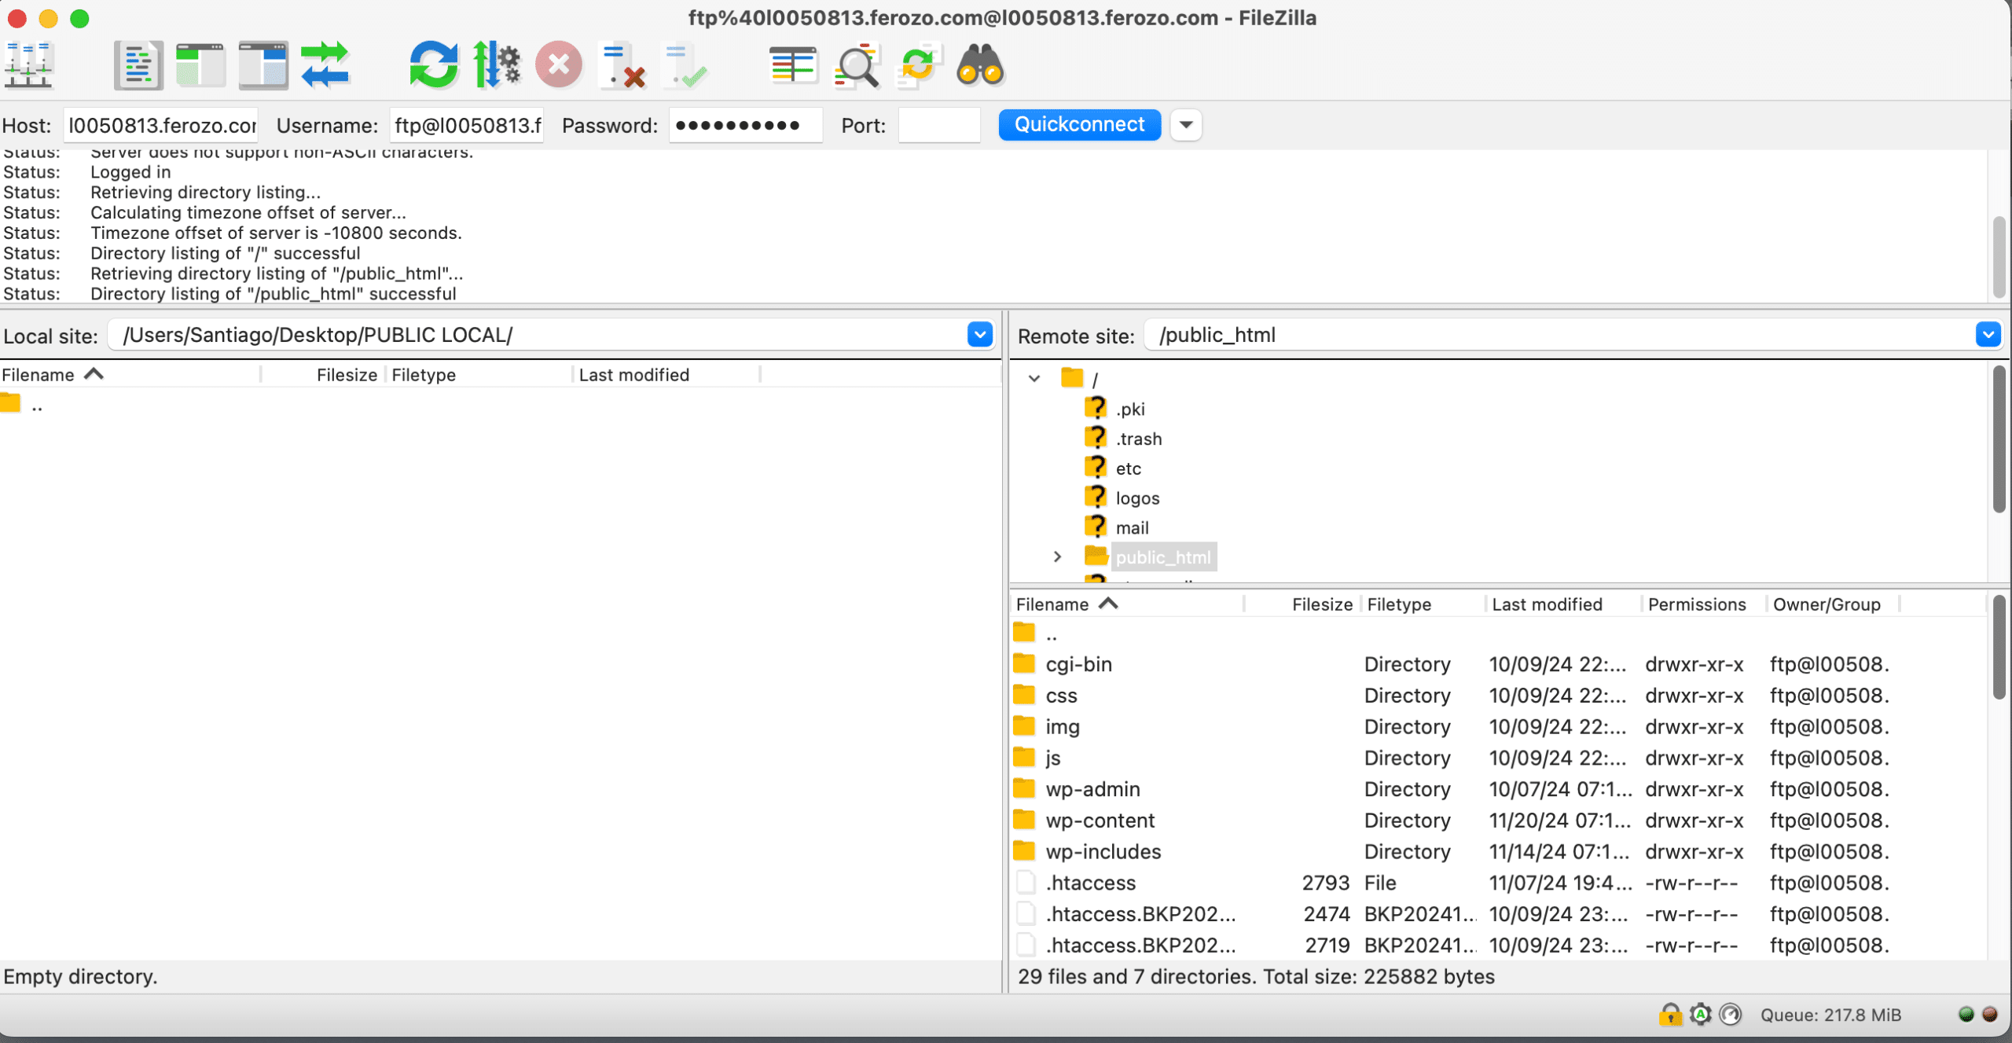Toggle directory comparison
The height and width of the screenshot is (1043, 2012).
[856, 65]
